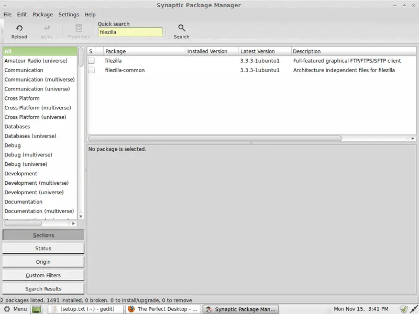Viewport: 419px width, 314px height.
Task: Click the Custom Filters button
Action: tap(43, 275)
